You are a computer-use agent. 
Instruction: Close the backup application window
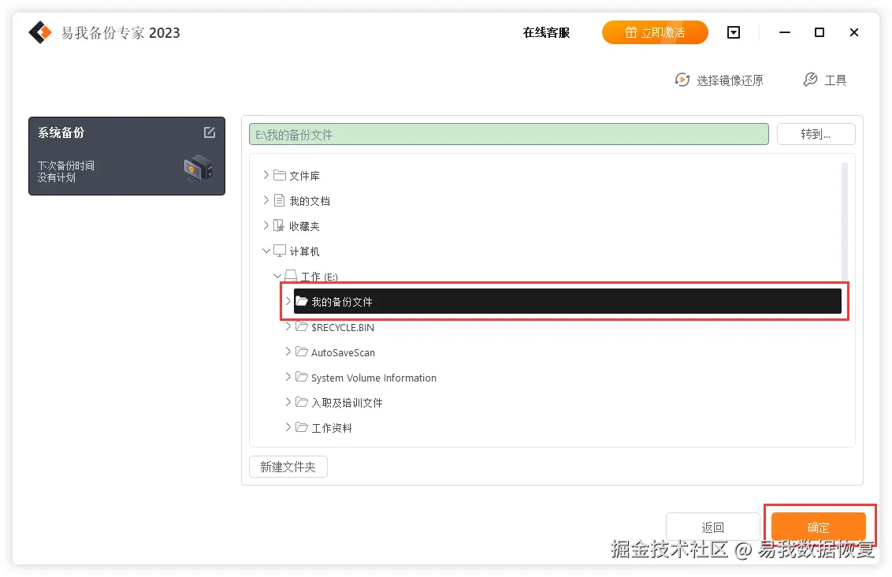coord(854,32)
